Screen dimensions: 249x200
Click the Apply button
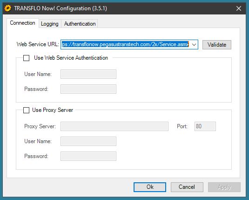pos(224,187)
